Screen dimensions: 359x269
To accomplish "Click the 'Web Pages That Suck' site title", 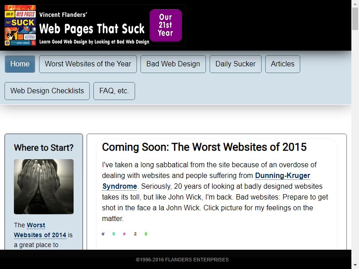I will 92,29.
